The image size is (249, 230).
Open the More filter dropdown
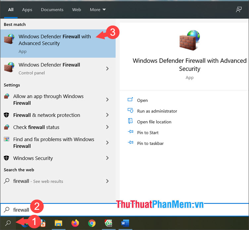pyautogui.click(x=98, y=10)
